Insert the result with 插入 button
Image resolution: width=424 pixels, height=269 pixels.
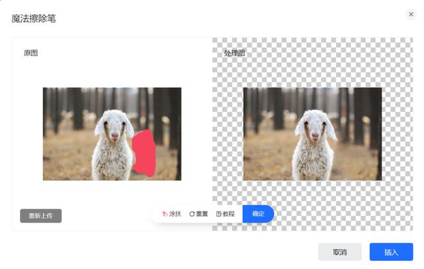click(x=392, y=252)
